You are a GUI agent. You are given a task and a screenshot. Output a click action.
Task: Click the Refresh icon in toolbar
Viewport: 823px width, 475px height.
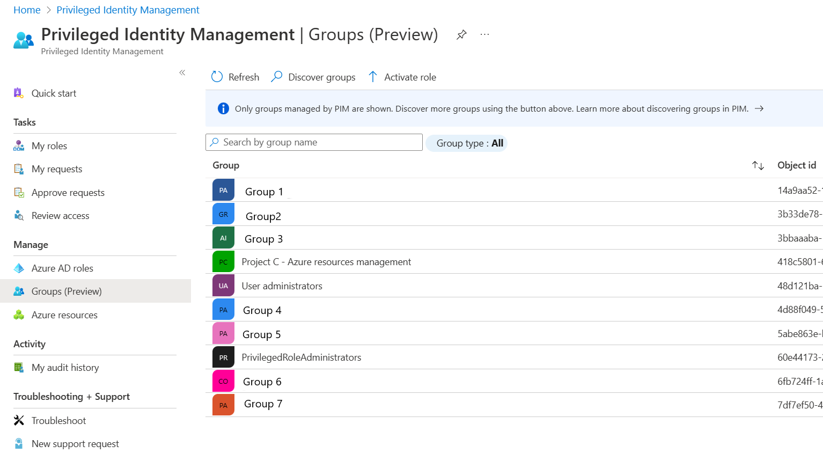click(217, 77)
